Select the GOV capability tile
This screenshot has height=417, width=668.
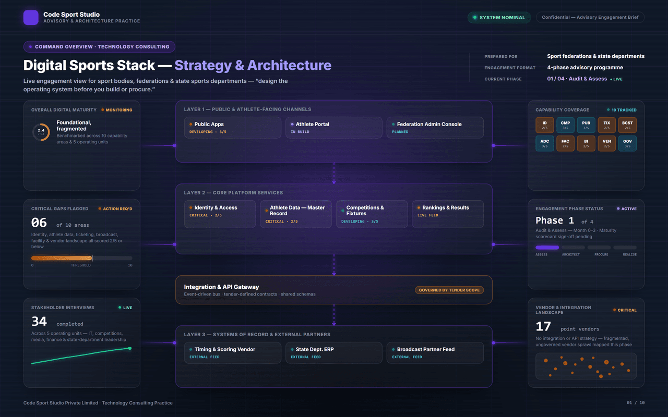pos(627,143)
